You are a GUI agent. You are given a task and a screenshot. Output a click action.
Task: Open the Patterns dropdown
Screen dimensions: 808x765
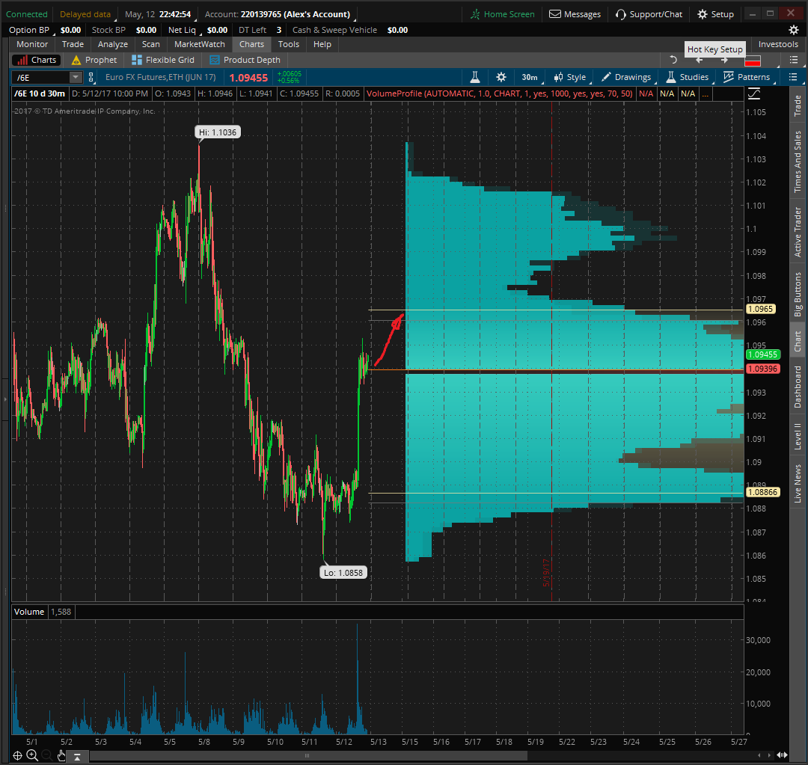coord(748,77)
